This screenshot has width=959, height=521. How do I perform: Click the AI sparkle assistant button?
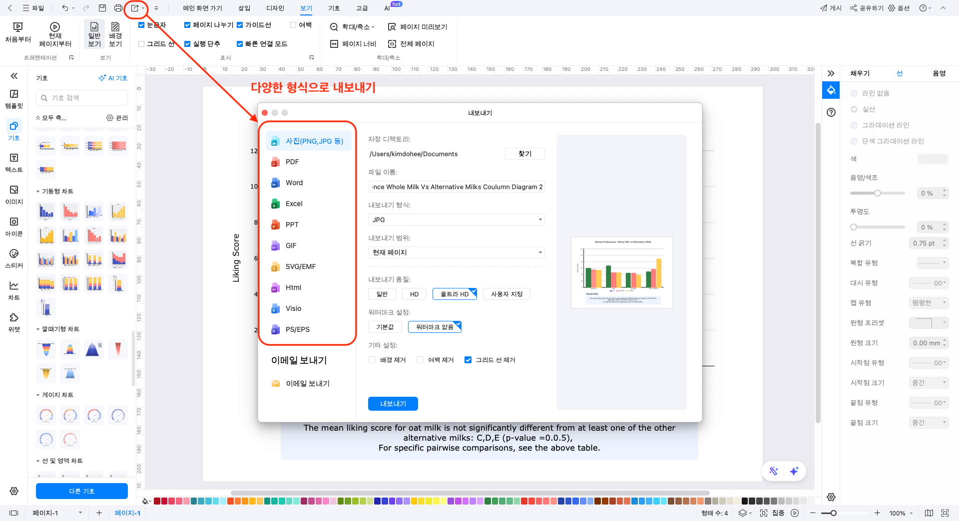(794, 471)
